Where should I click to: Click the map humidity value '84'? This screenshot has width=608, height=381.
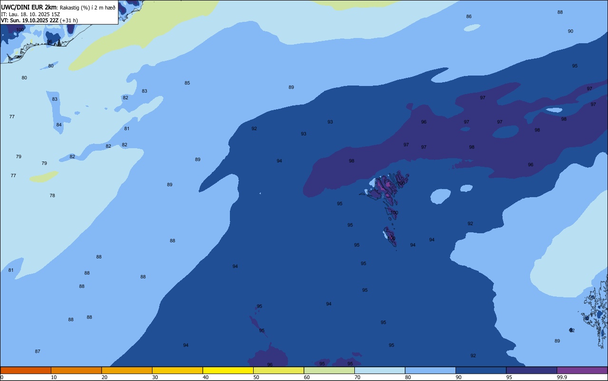59,125
